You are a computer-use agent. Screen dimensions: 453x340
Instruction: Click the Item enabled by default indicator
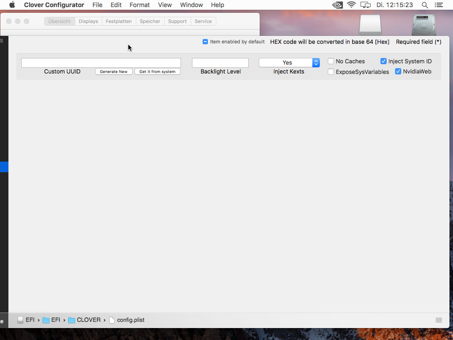pyautogui.click(x=205, y=42)
